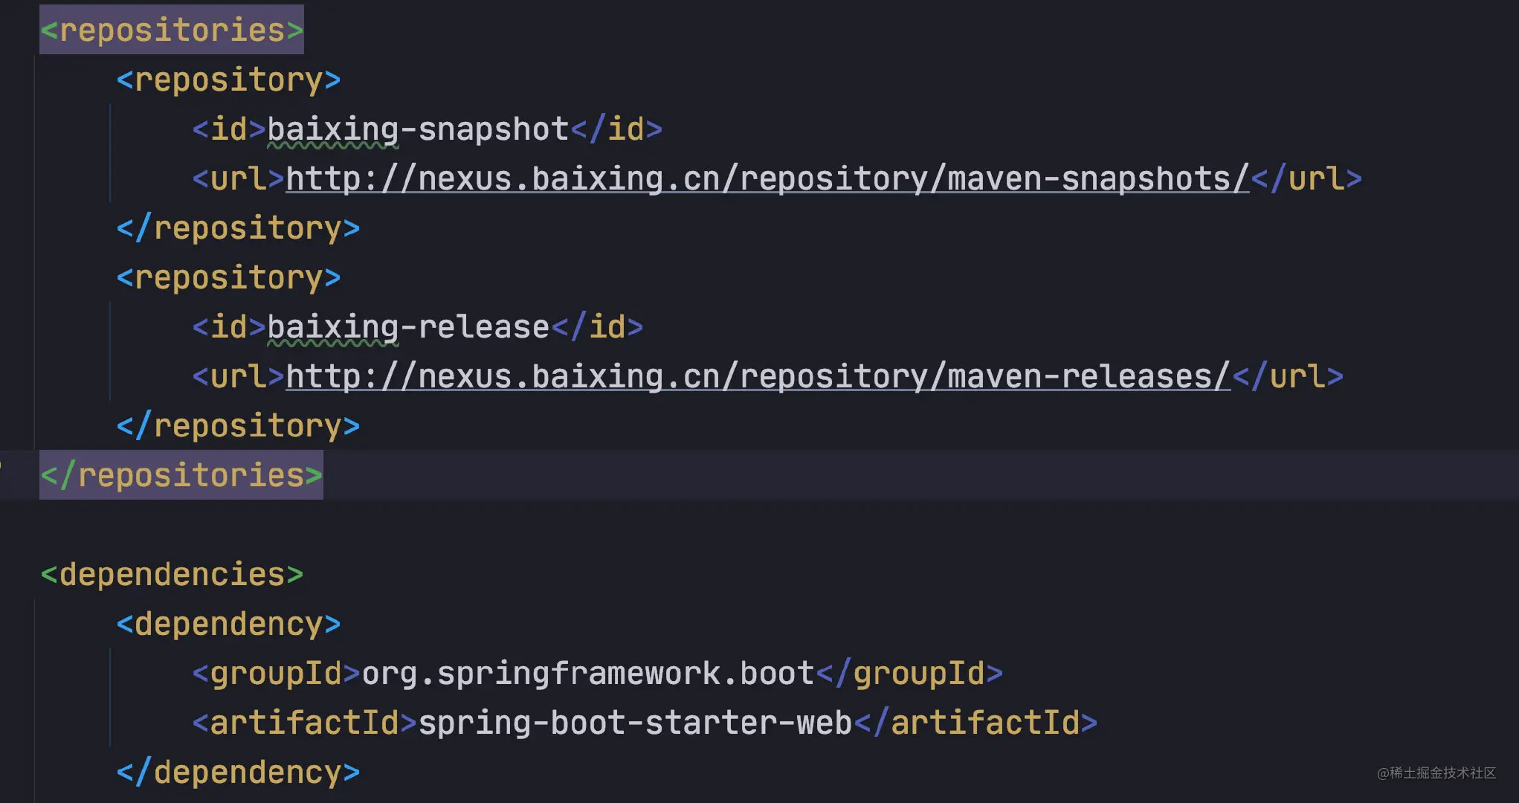Click the first opening repository tag

(x=229, y=80)
